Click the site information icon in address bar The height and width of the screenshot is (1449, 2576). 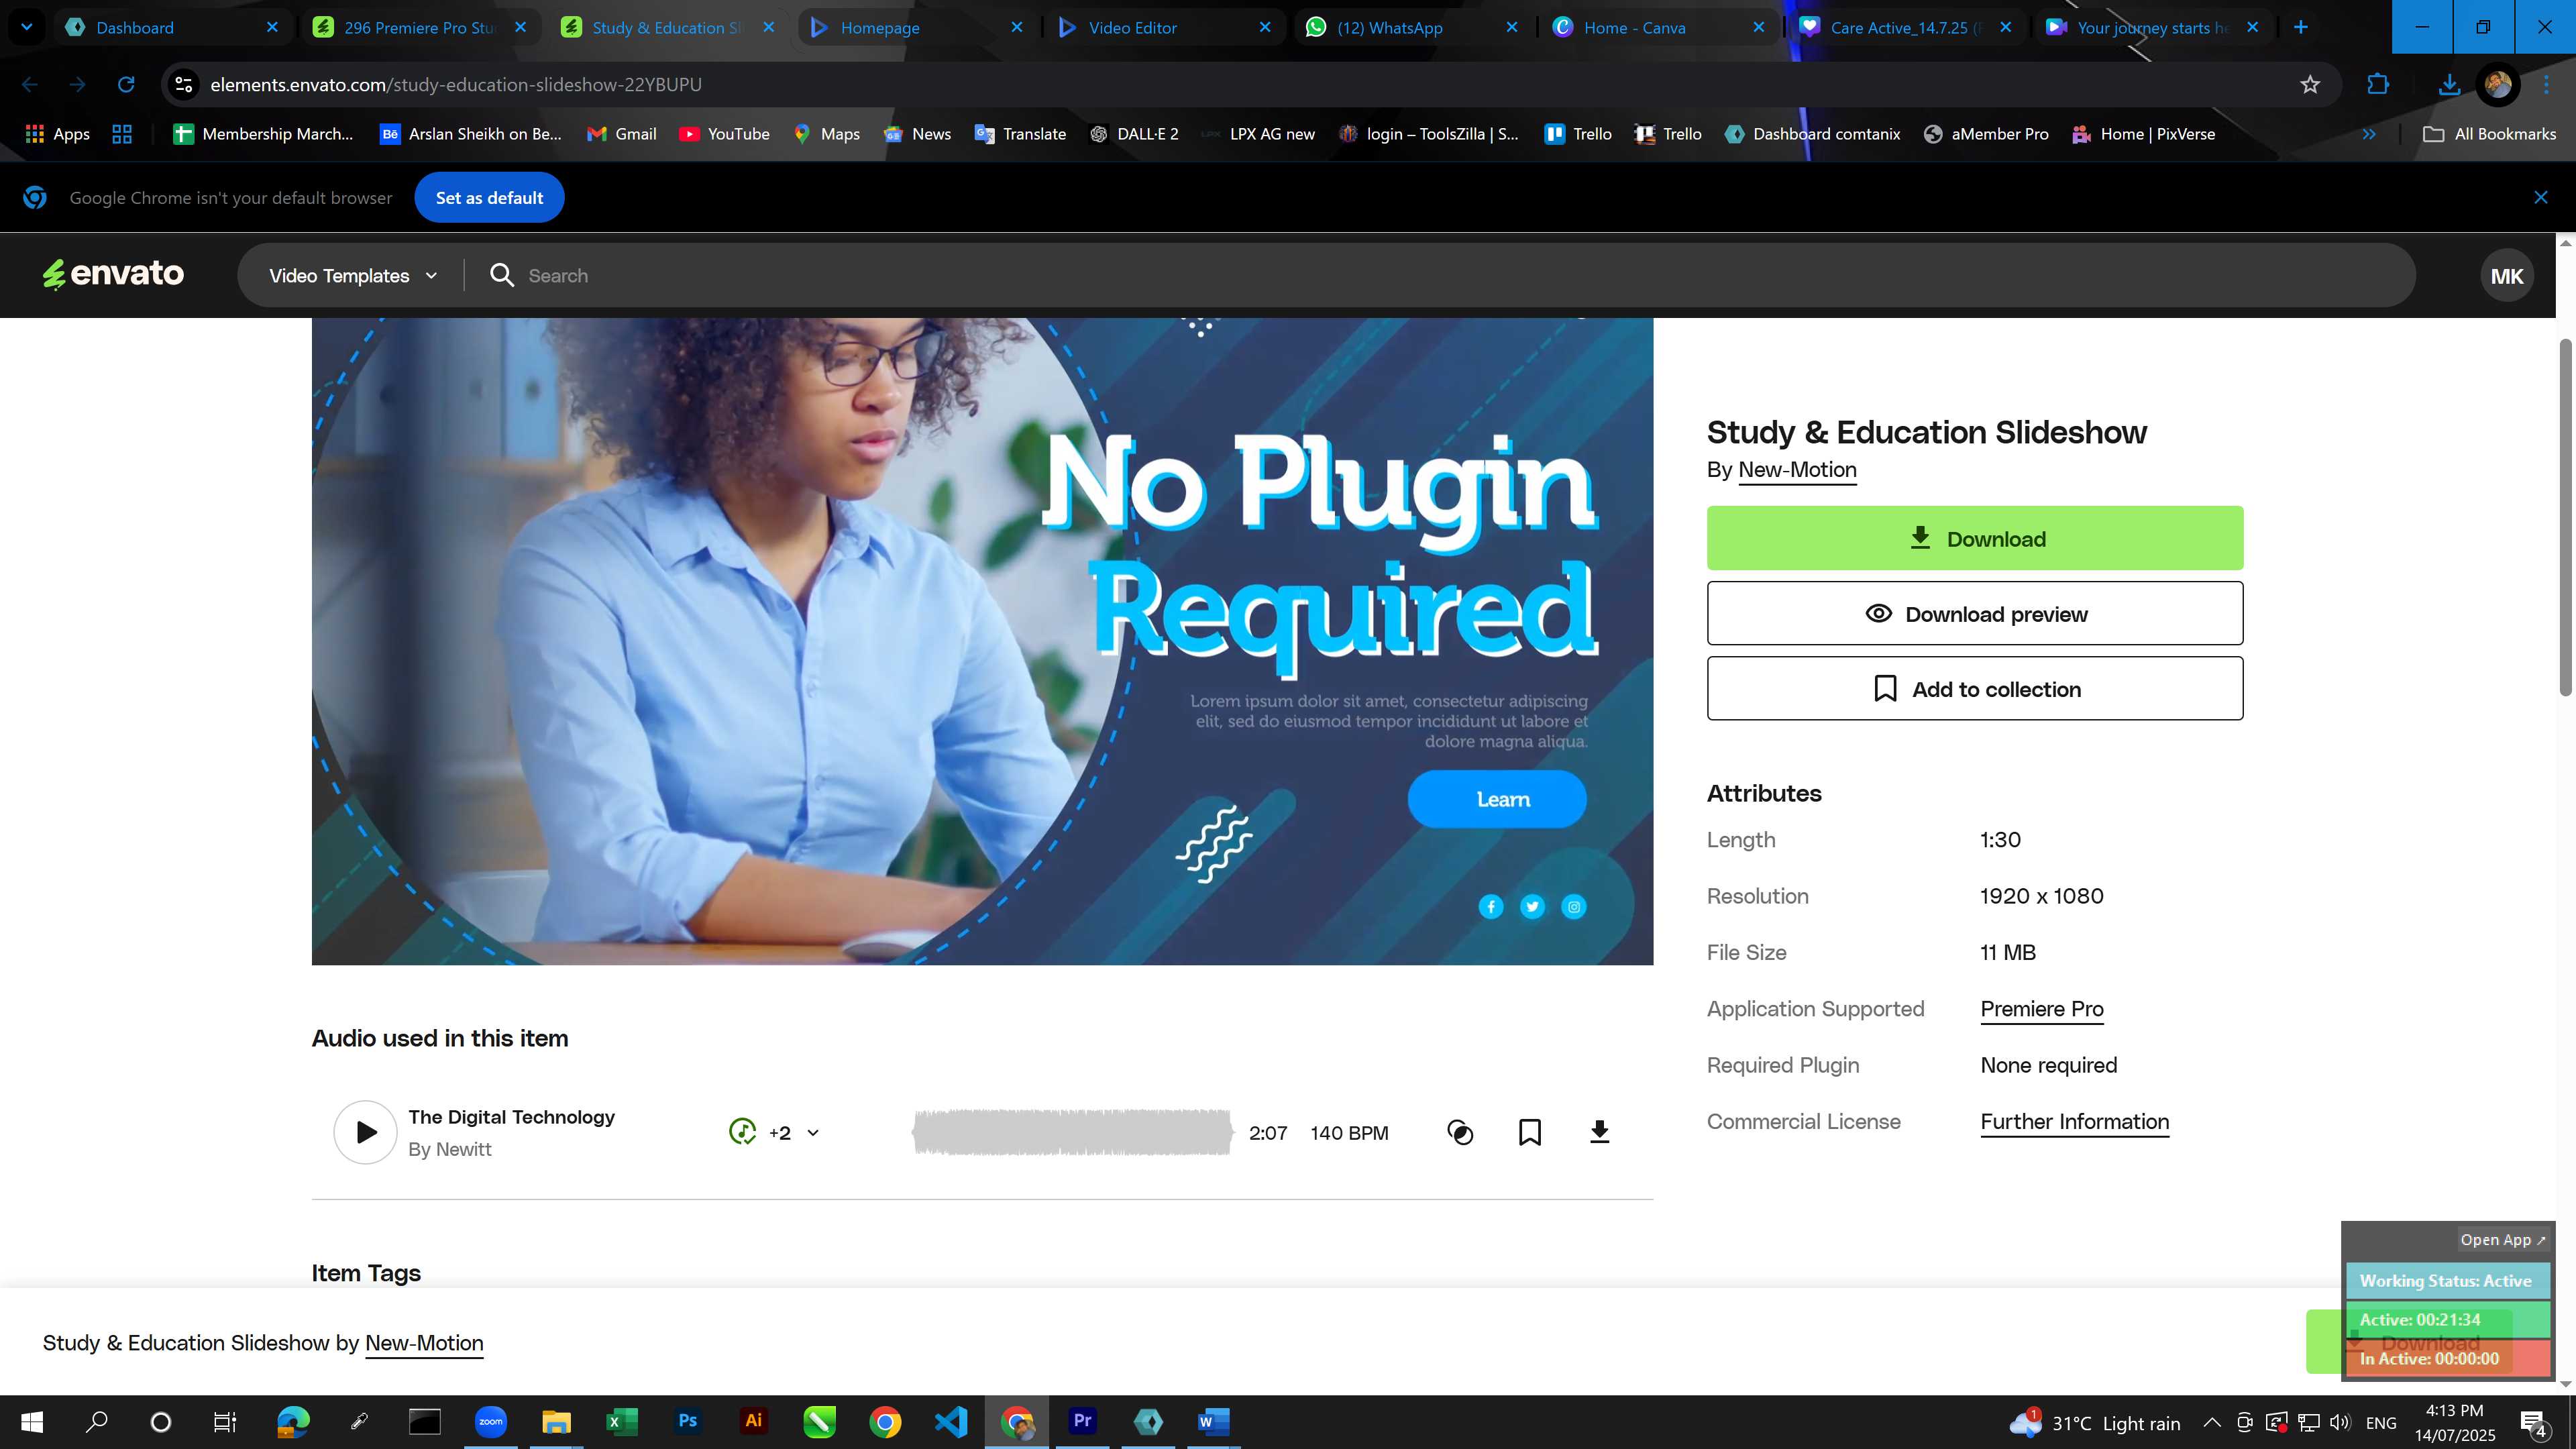[x=184, y=84]
